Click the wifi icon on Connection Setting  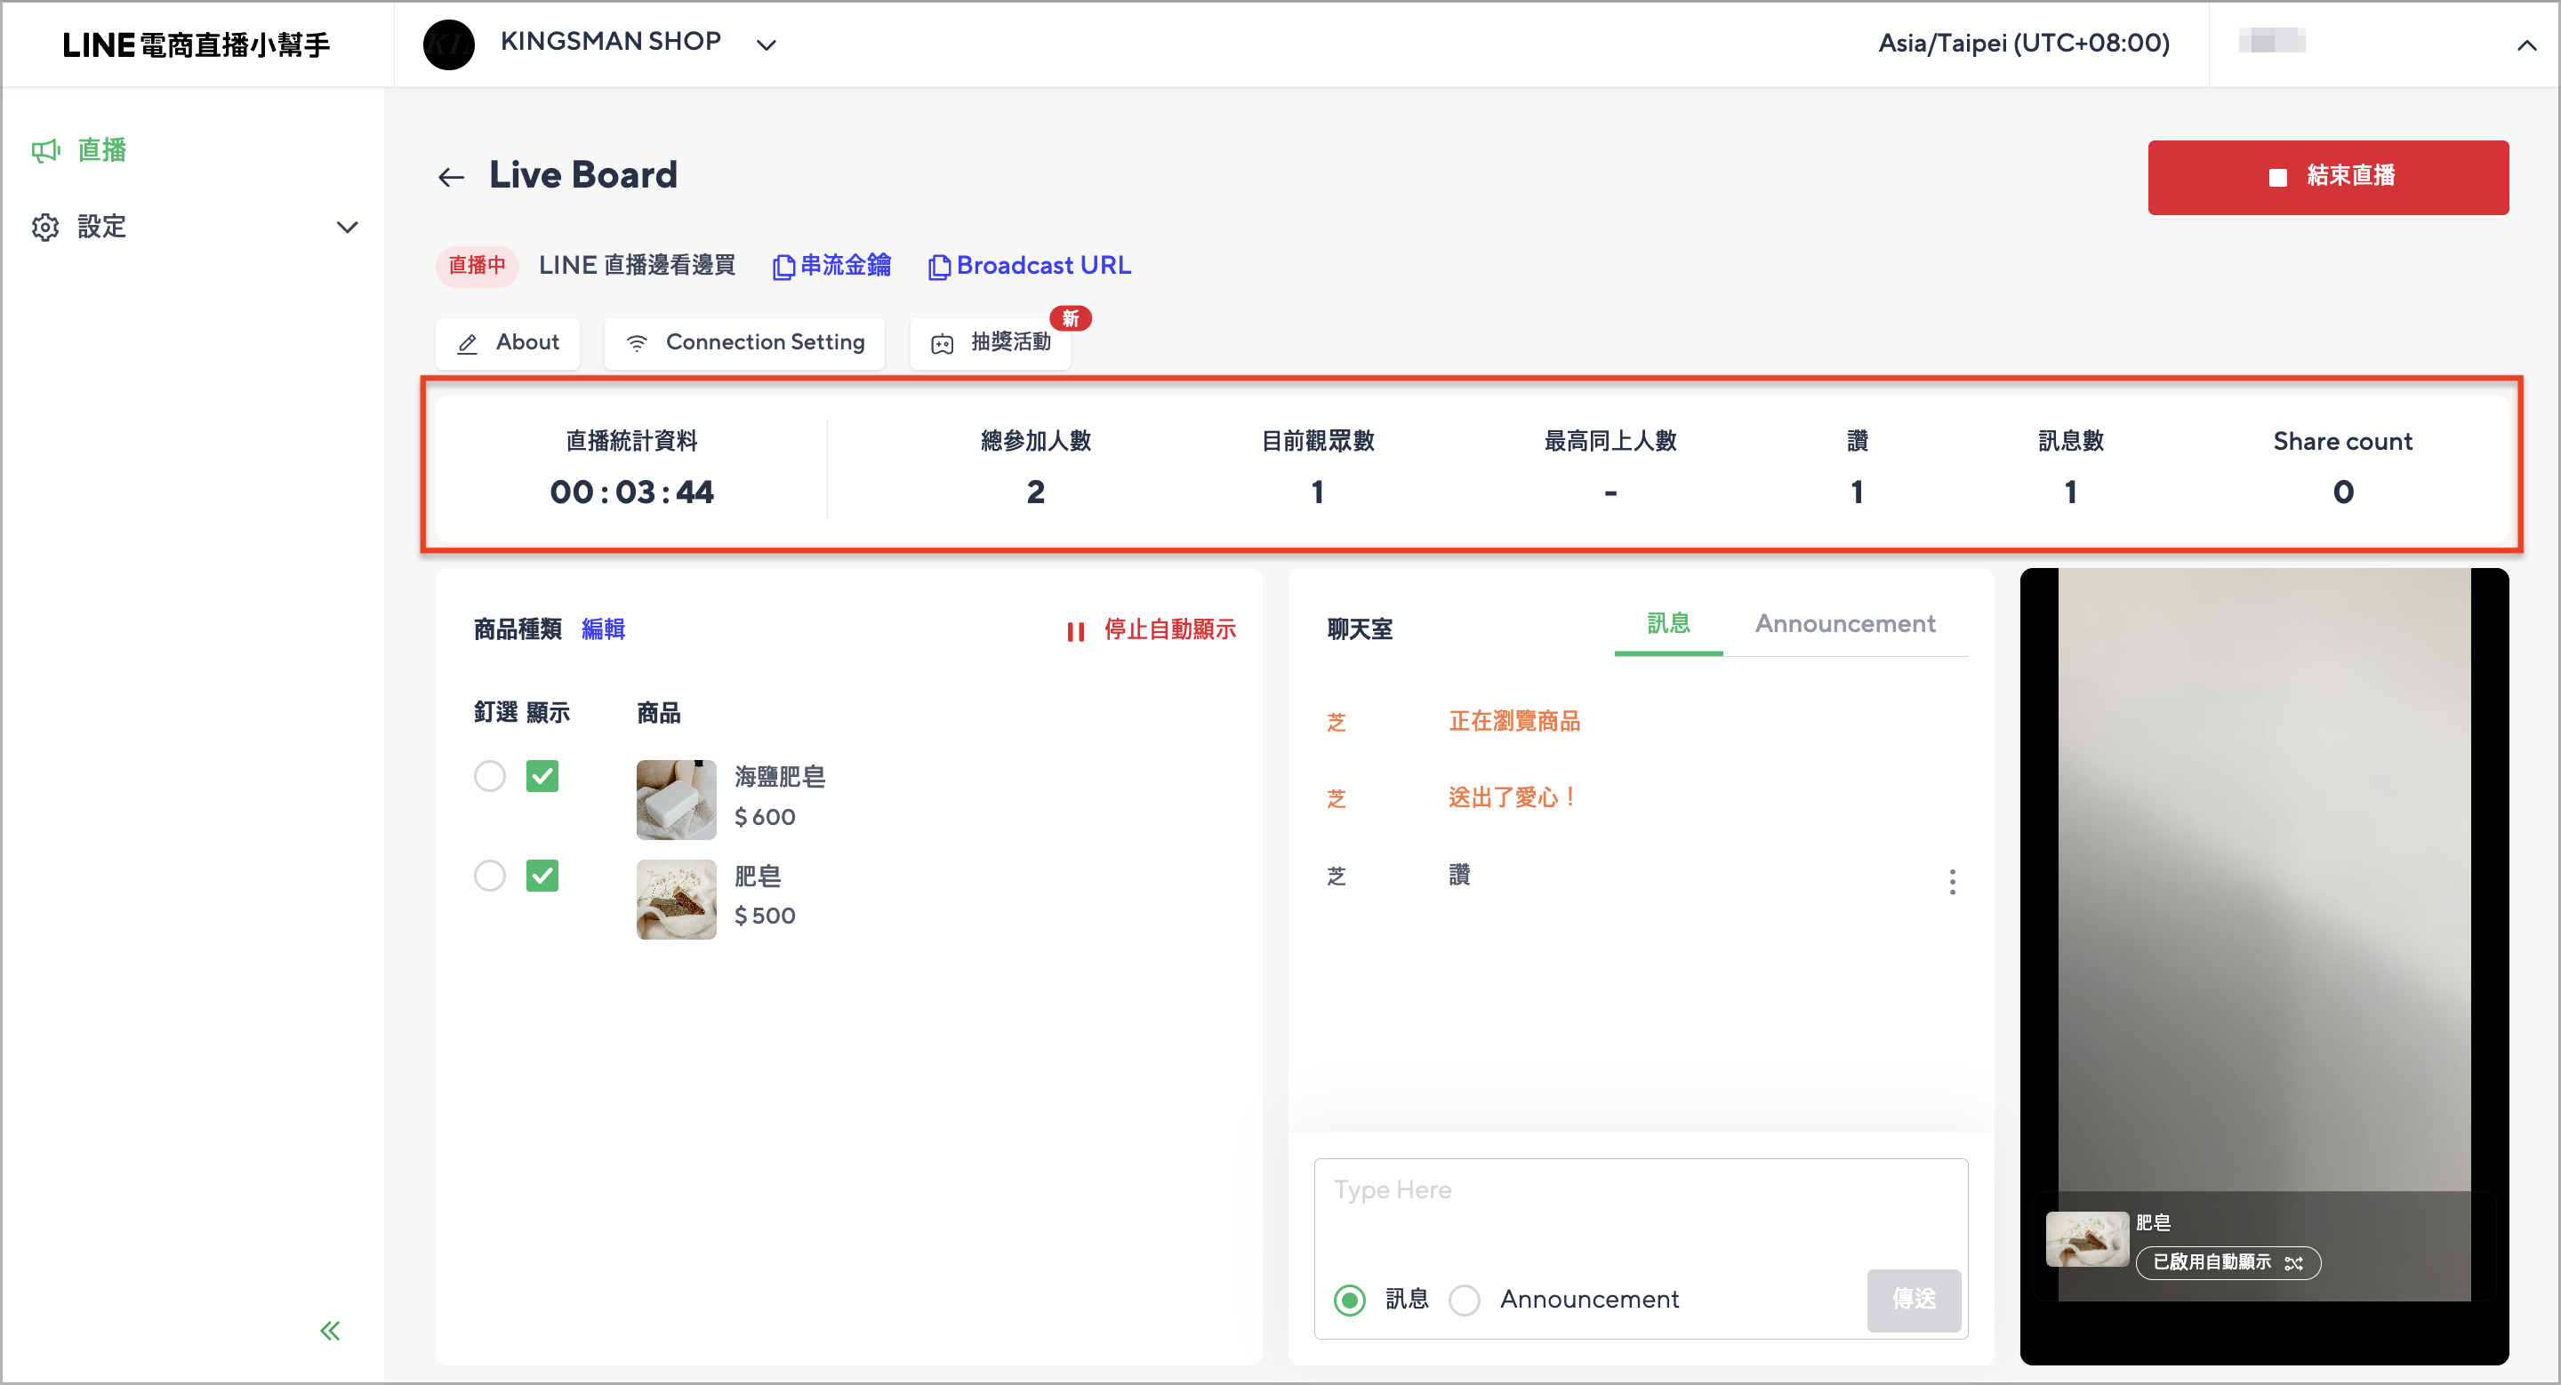[638, 344]
